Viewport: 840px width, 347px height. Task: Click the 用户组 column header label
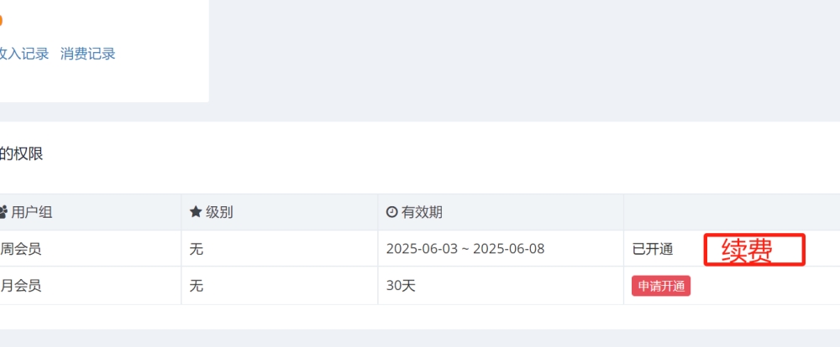click(x=32, y=212)
